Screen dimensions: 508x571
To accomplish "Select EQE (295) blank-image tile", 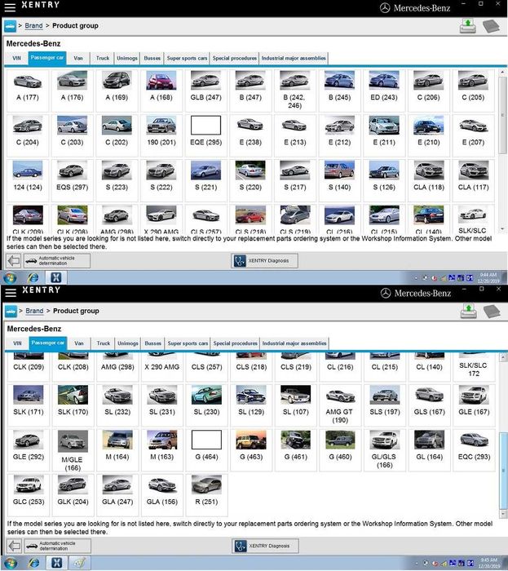I will (206, 135).
